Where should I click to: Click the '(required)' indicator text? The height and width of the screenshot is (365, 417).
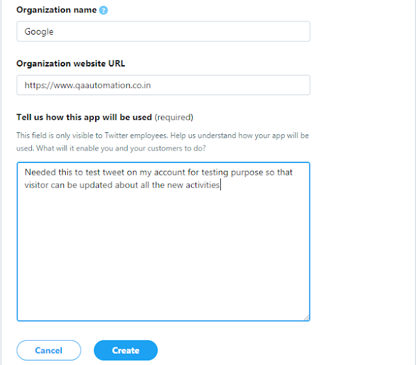click(x=174, y=117)
